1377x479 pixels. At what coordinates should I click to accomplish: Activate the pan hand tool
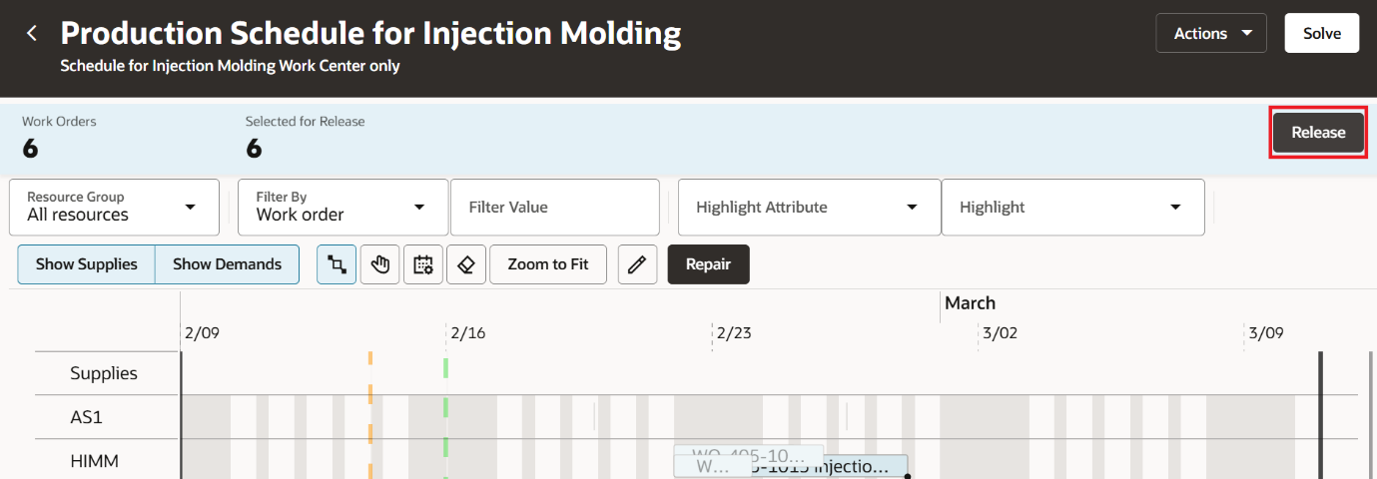[379, 264]
